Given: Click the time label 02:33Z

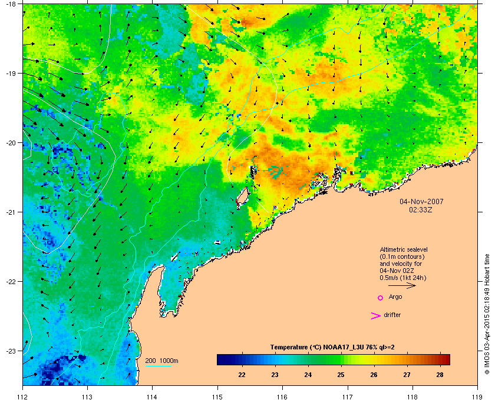Looking at the screenshot, I should (421, 209).
